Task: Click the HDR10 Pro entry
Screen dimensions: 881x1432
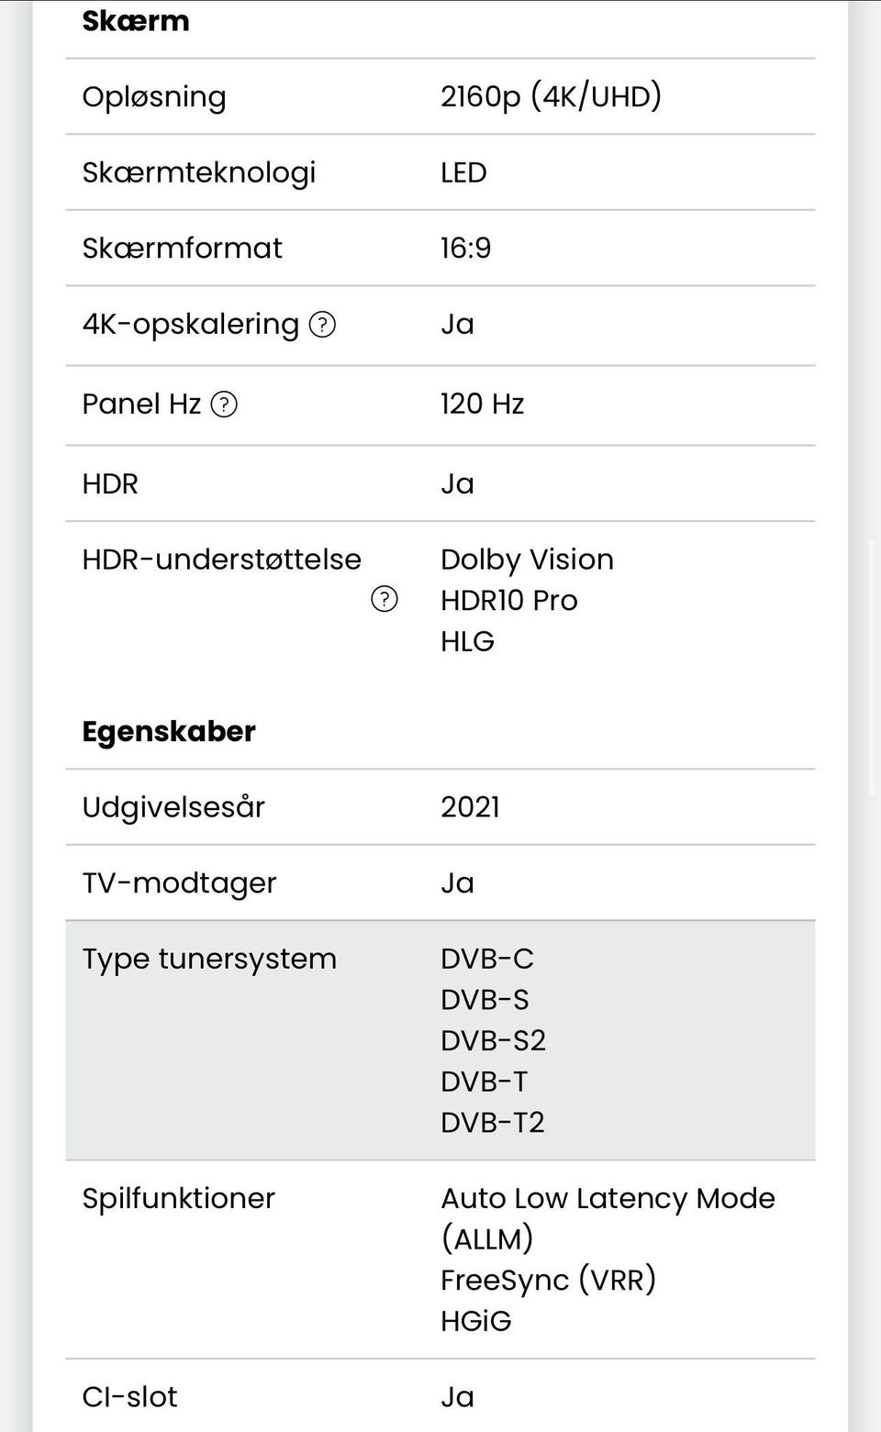Action: (508, 600)
